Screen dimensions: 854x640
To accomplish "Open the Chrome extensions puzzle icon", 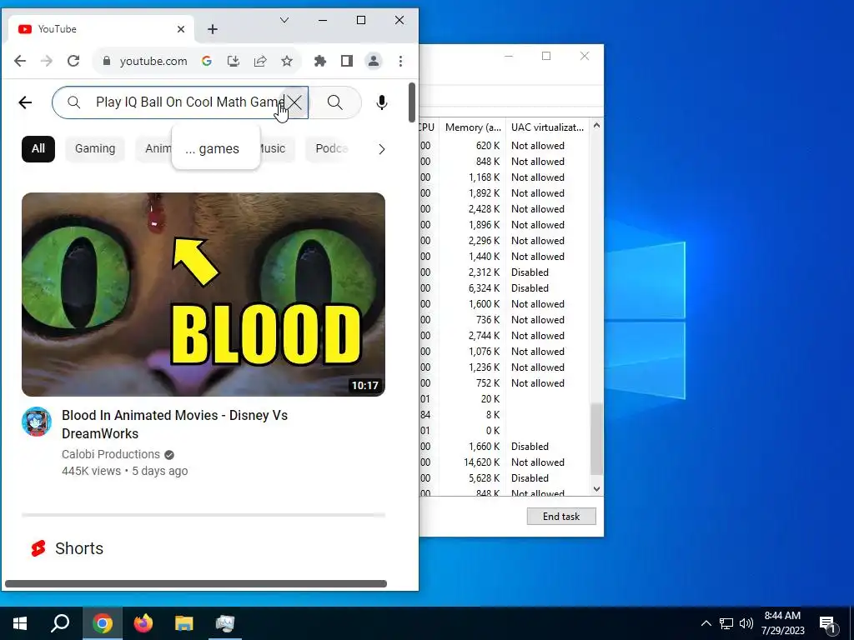I will pos(320,61).
